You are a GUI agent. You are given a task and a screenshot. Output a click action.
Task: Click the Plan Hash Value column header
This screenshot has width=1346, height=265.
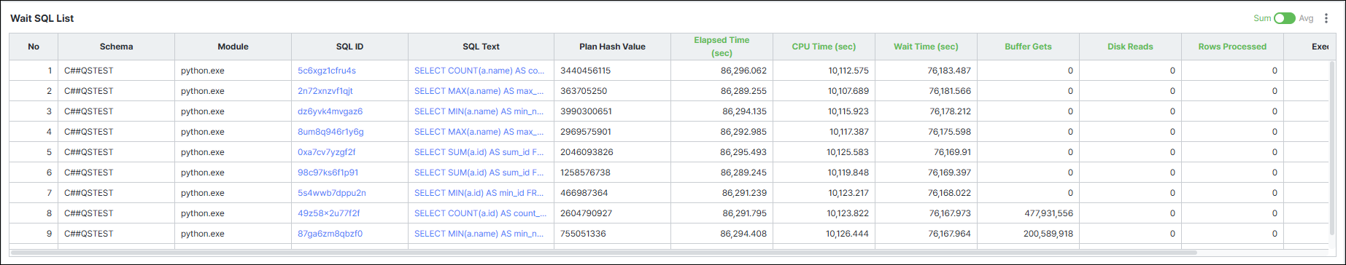click(x=612, y=47)
